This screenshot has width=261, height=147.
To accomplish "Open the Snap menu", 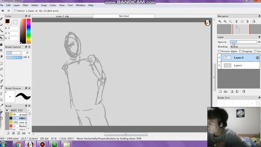I will tap(44, 5).
